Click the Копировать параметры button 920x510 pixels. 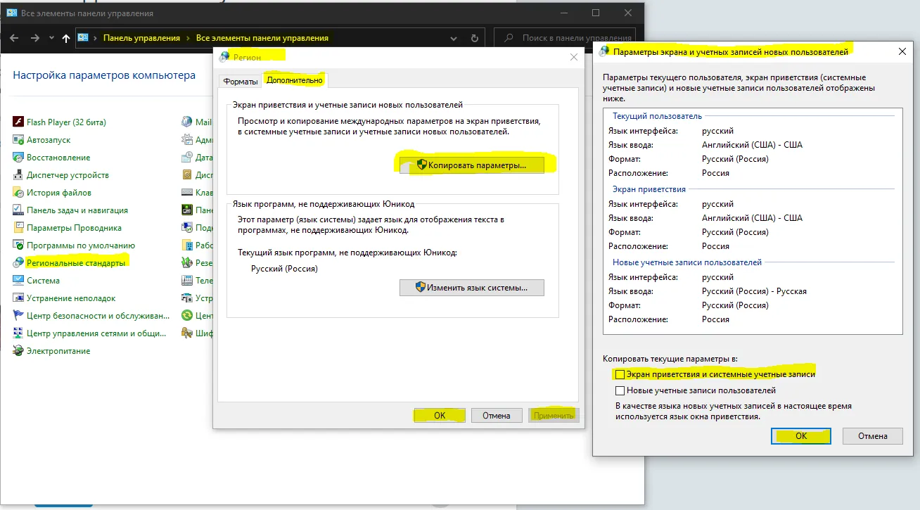pos(472,165)
